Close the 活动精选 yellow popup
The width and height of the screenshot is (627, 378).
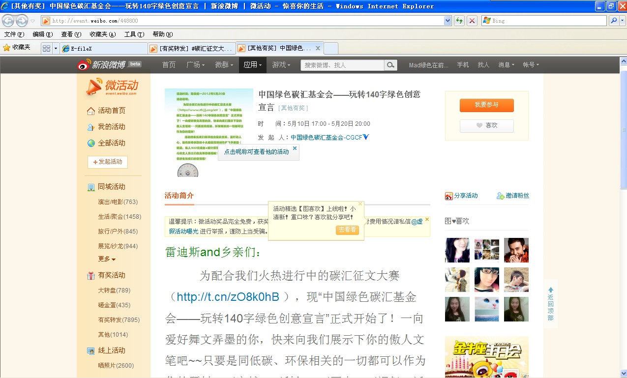(x=360, y=204)
